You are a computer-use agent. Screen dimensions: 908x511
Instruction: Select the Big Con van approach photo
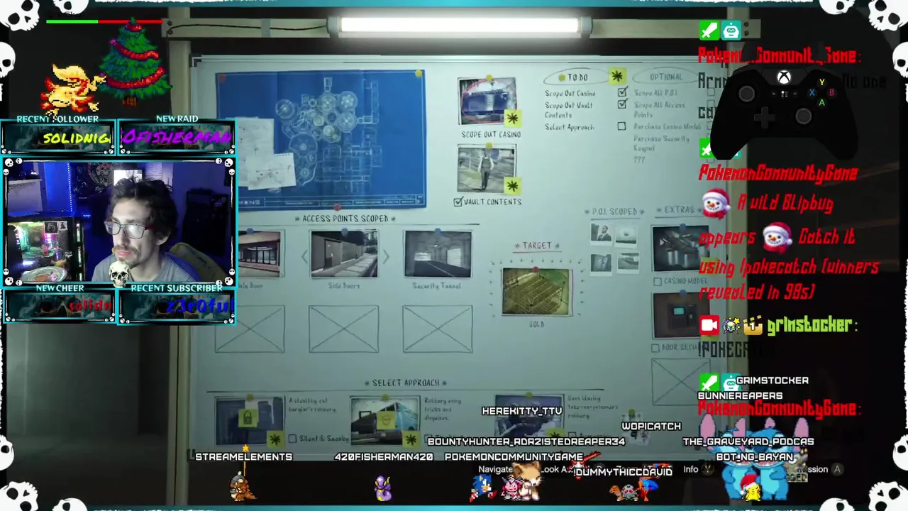pos(384,419)
